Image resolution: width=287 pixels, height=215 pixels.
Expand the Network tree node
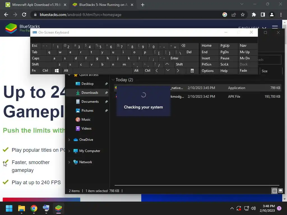point(69,162)
